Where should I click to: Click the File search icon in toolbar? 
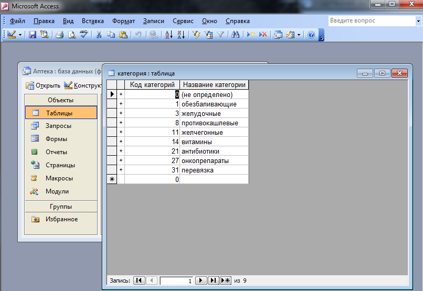(x=44, y=35)
